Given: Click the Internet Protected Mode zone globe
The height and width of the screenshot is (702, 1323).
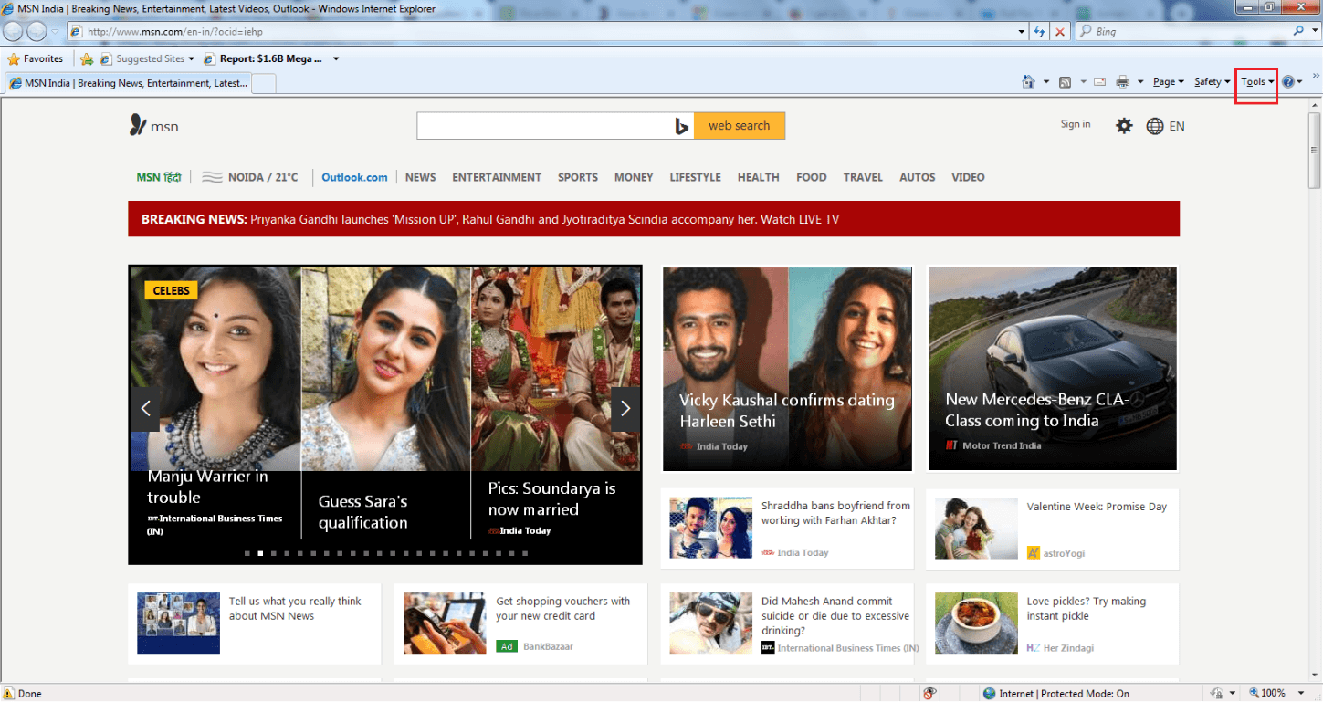Looking at the screenshot, I should (989, 694).
